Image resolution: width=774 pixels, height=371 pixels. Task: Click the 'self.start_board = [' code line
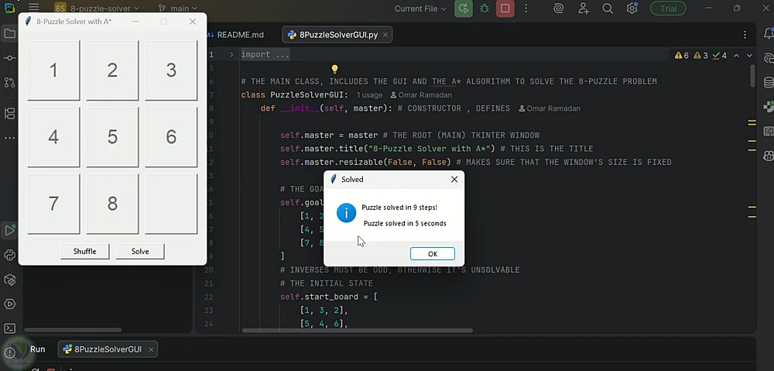tap(329, 297)
